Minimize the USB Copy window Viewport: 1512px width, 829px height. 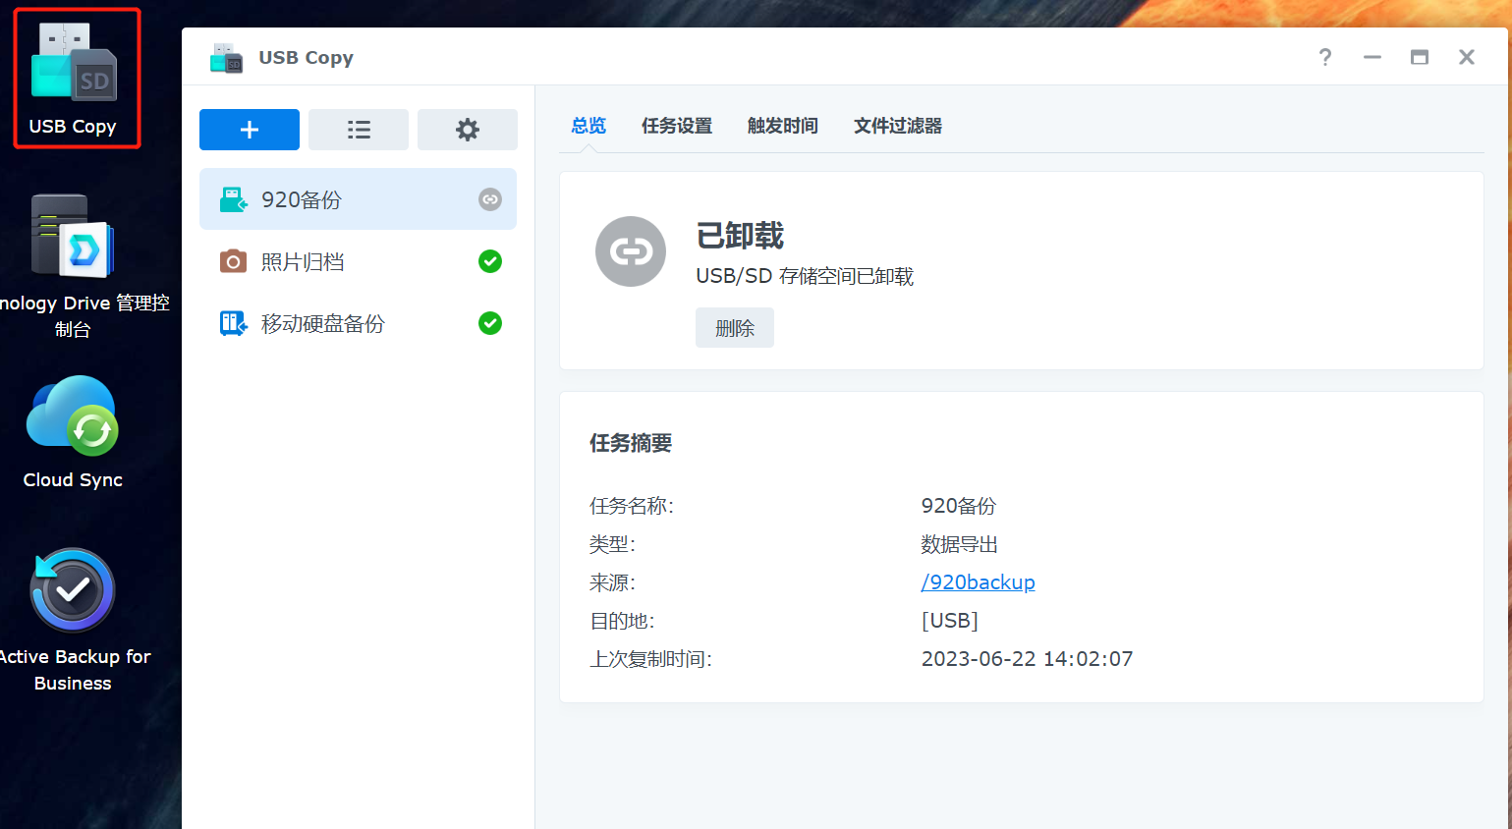(x=1372, y=58)
